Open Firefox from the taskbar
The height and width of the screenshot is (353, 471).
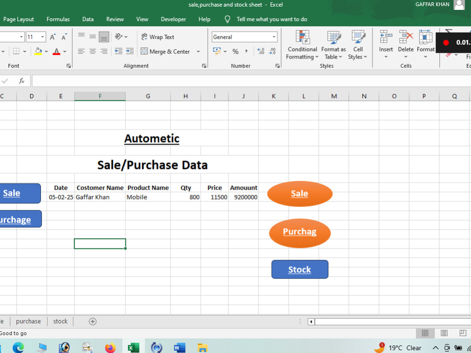110,348
